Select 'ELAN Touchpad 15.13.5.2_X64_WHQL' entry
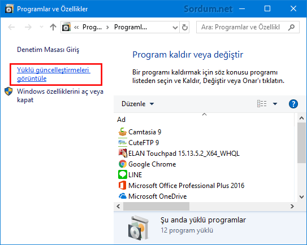The image size is (307, 245). [x=184, y=154]
